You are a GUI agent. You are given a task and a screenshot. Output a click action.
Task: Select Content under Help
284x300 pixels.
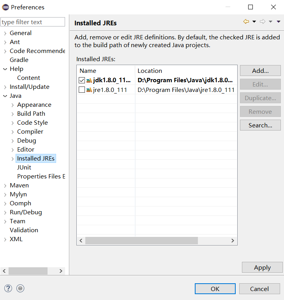(x=28, y=78)
